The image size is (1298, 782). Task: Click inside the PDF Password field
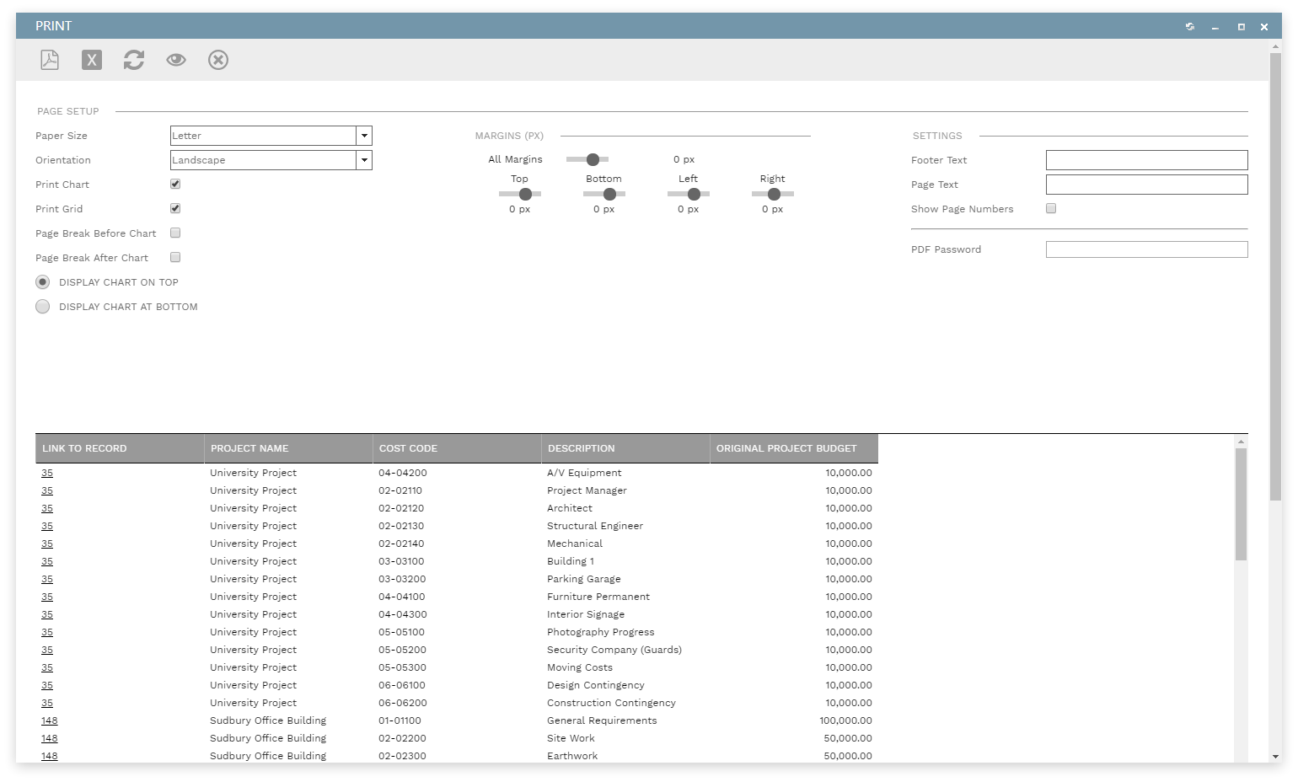click(1146, 249)
